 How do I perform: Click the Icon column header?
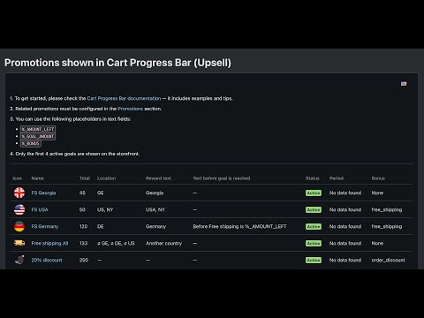coord(17,178)
